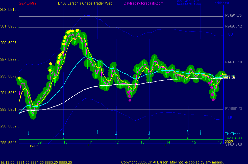Click the R1-6886.58 resistance level label

tap(233, 62)
